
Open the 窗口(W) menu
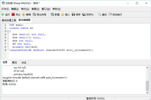pos(46,9)
